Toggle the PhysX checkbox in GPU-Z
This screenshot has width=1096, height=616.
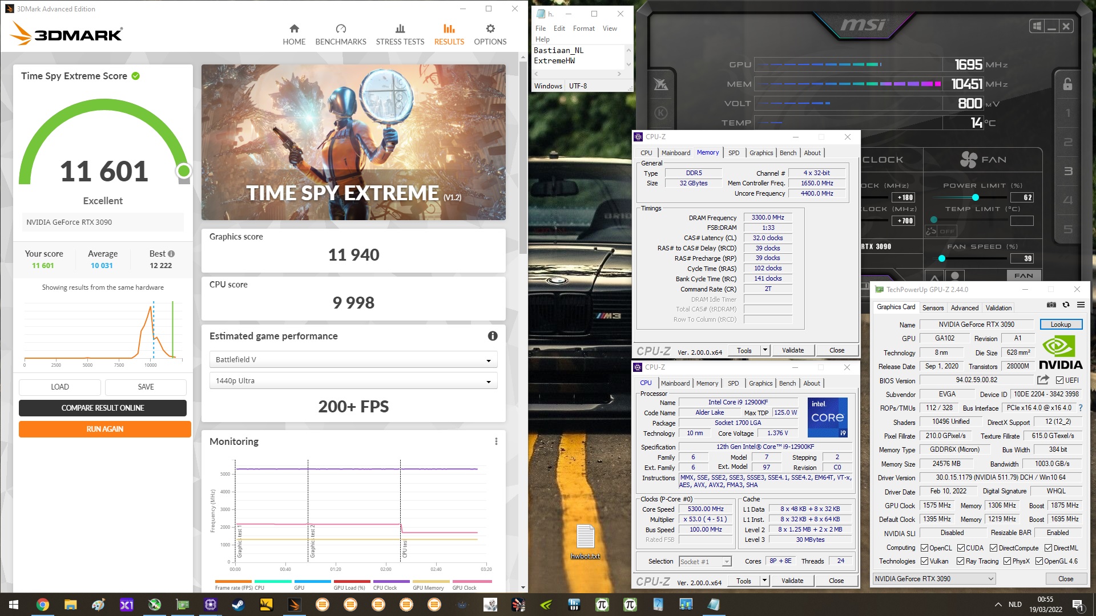coord(1007,561)
